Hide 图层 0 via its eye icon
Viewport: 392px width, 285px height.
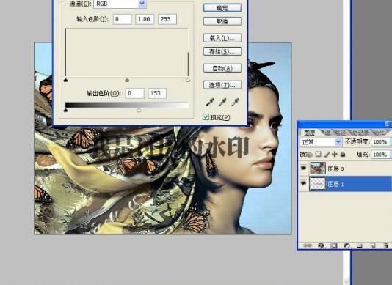click(303, 169)
